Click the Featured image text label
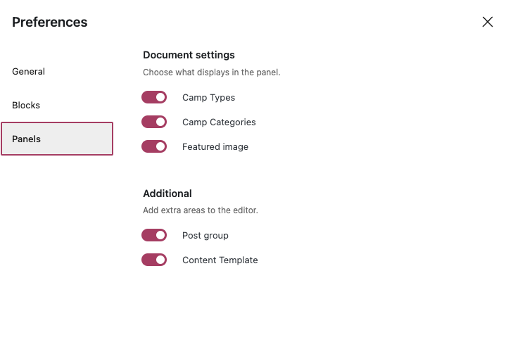 pos(215,146)
